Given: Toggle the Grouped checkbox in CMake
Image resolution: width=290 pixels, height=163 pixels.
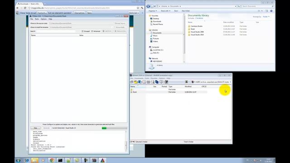Looking at the screenshot, I should click(82, 31).
